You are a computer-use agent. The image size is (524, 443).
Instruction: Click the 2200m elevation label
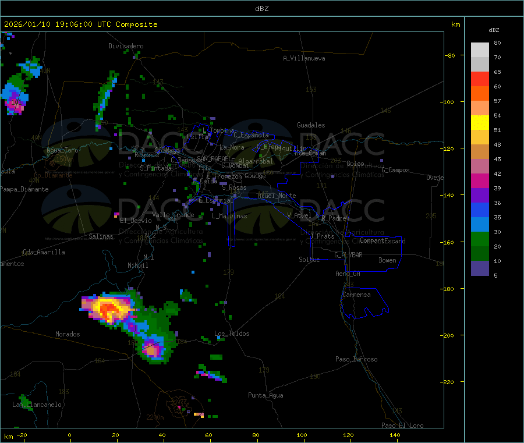(x=155, y=417)
